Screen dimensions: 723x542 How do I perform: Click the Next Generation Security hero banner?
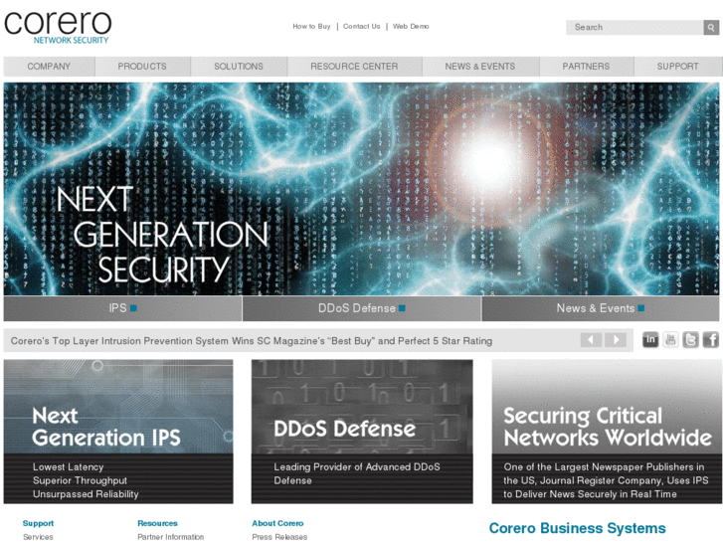pos(361,189)
